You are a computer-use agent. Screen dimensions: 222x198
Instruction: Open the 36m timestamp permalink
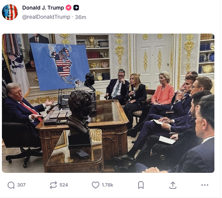pos(81,17)
